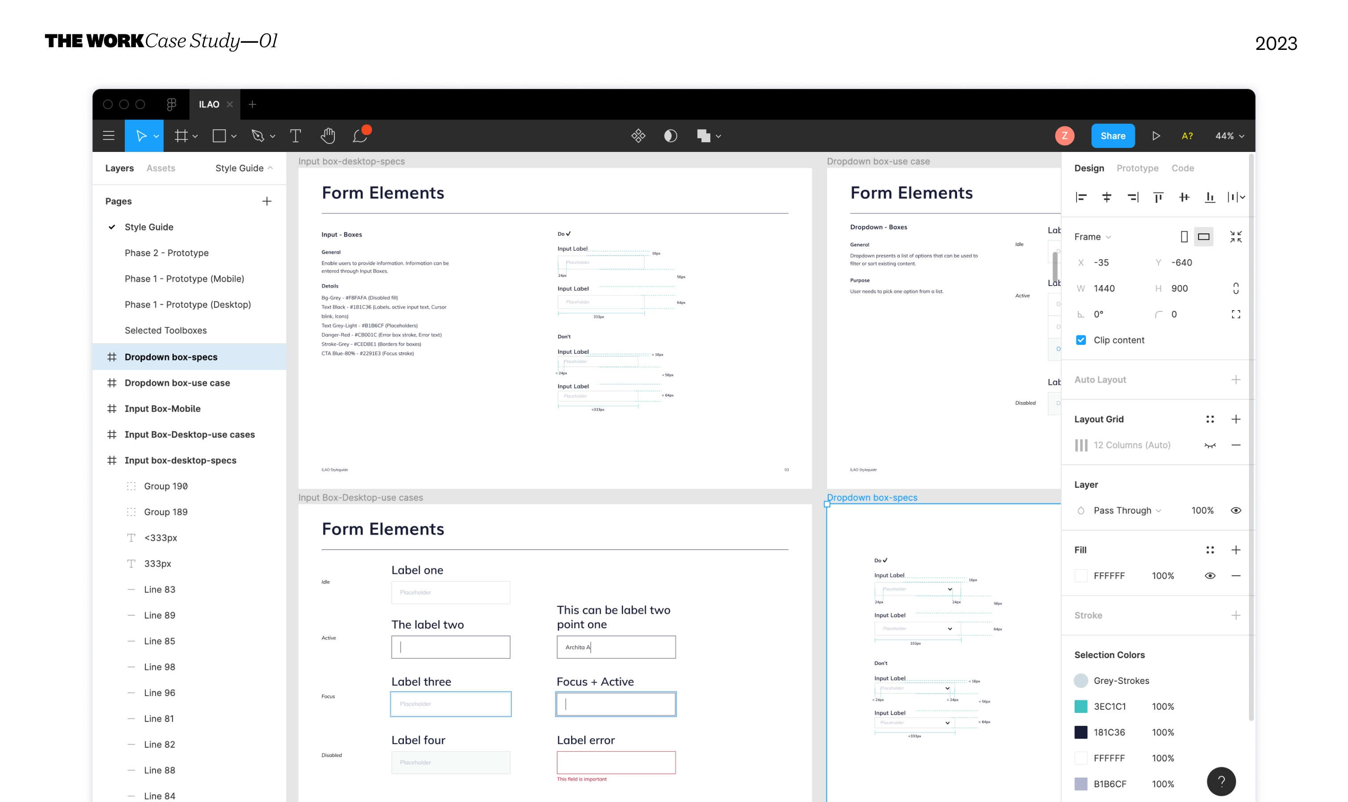Select Input Box-Mobile frame layer
1348x802 pixels.
189,409
